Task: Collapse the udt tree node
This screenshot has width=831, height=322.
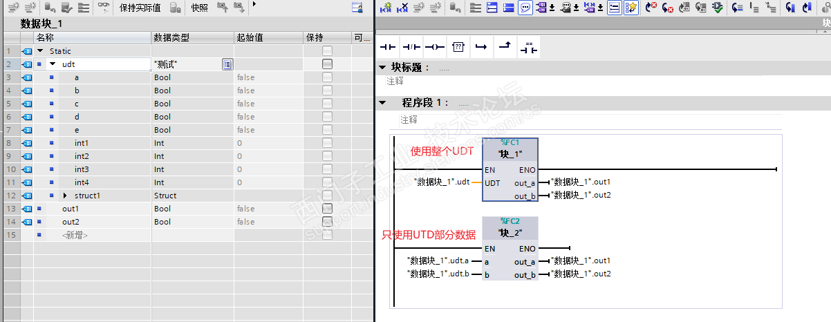Action: [53, 64]
